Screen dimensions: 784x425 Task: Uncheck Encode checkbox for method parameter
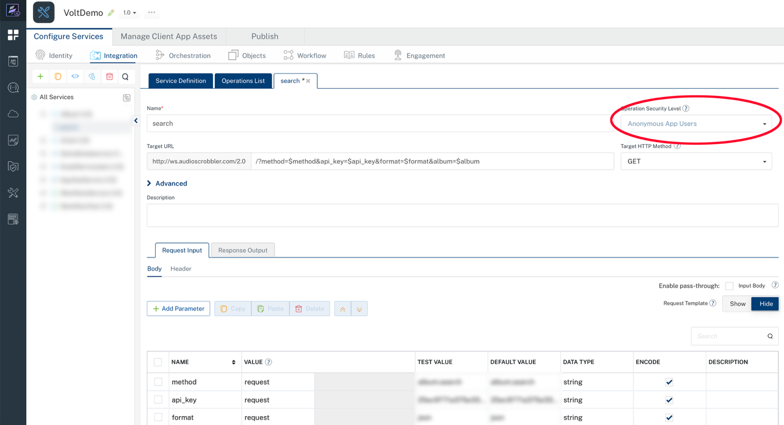coord(669,382)
